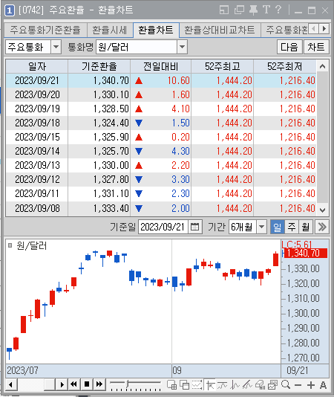Click the duplicate window icon in title bar
This screenshot has width=334, height=397.
click(x=239, y=10)
